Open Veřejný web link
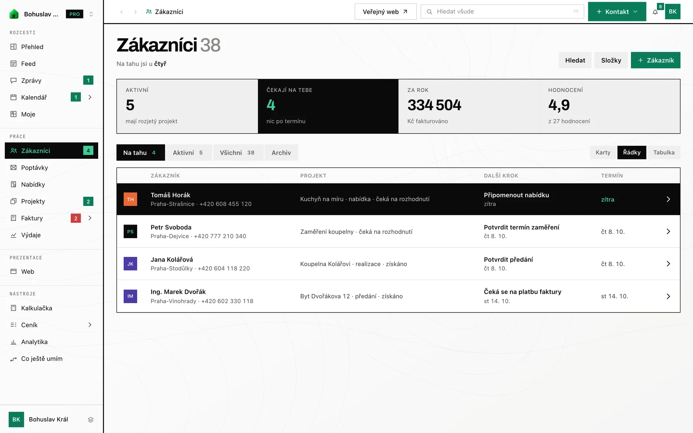693x433 pixels. click(385, 12)
